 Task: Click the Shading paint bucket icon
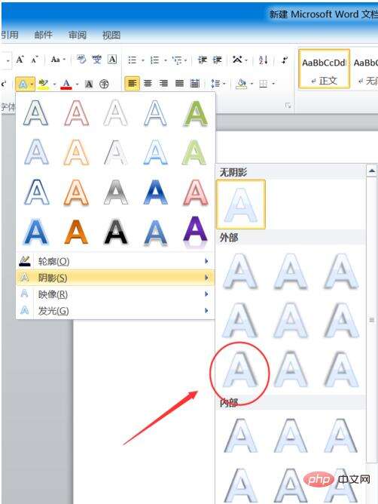[241, 84]
